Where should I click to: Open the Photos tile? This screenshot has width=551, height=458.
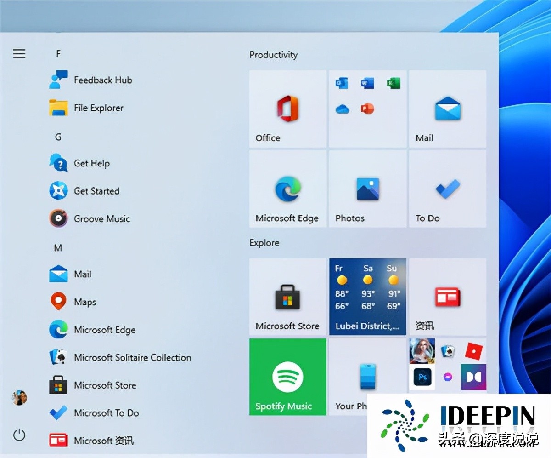[368, 189]
